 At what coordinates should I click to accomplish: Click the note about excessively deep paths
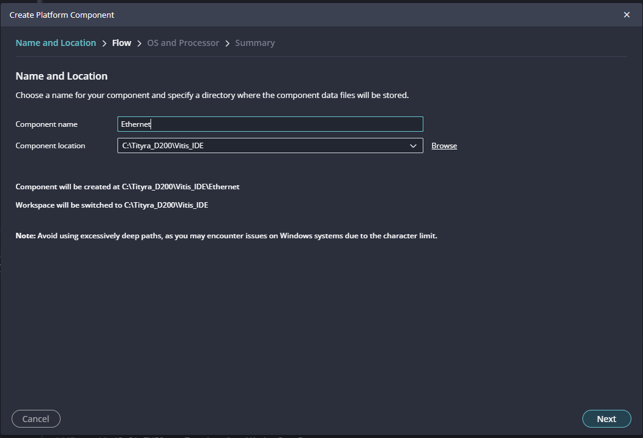tap(226, 236)
